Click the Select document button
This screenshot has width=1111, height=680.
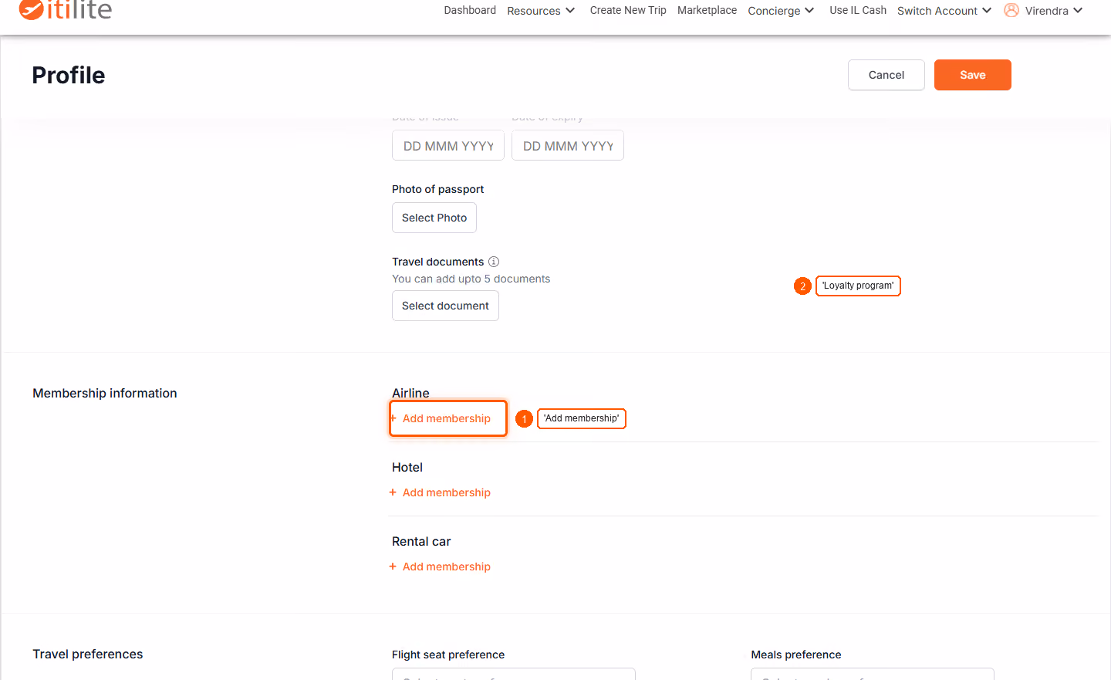[445, 306]
